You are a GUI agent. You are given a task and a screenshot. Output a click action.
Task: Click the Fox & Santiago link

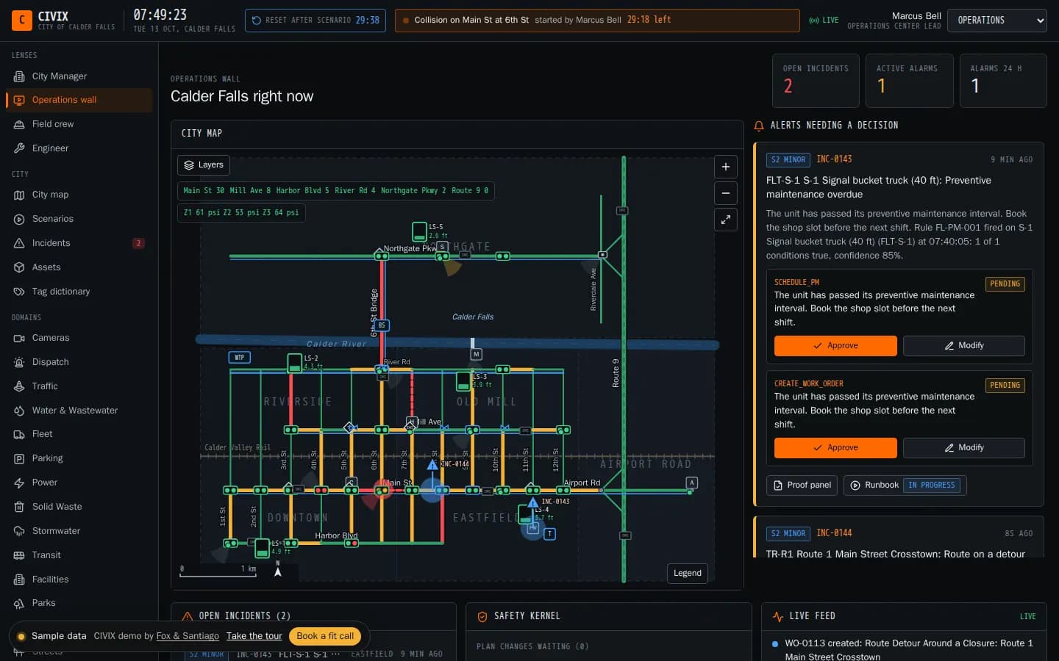tap(188, 636)
